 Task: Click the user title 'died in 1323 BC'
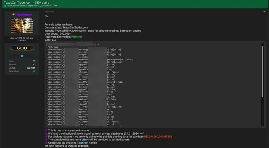(x=22, y=39)
